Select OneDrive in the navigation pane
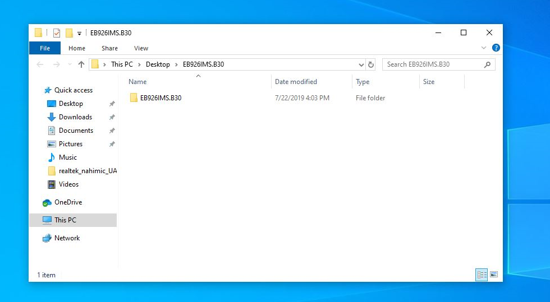Image resolution: width=550 pixels, height=302 pixels. 68,202
